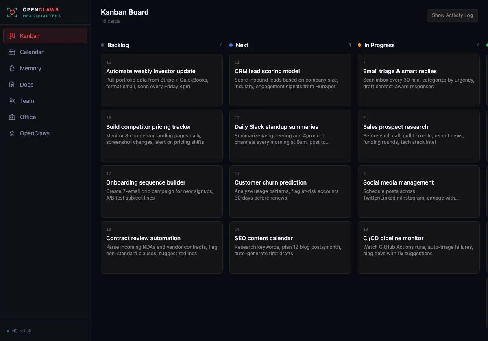The width and height of the screenshot is (488, 341).
Task: Click card number 15 label
Action: [109, 63]
